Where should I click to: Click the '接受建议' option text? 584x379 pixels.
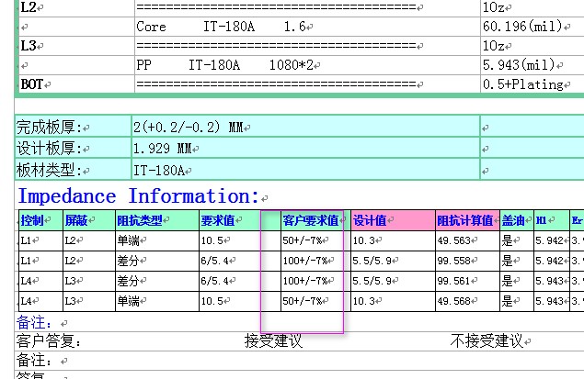(273, 340)
